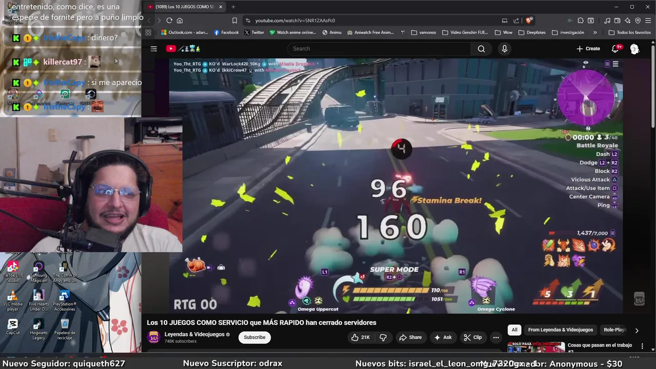This screenshot has width=656, height=369.
Task: Expand hidden bookmarks chevron
Action: point(594,32)
